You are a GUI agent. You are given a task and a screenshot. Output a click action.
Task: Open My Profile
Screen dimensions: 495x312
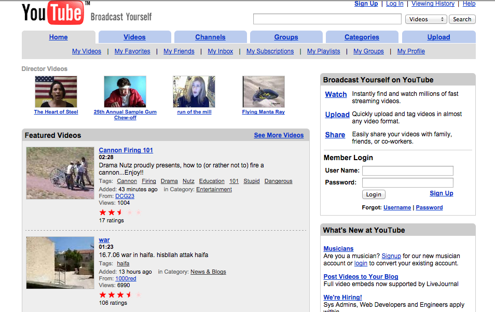(411, 51)
